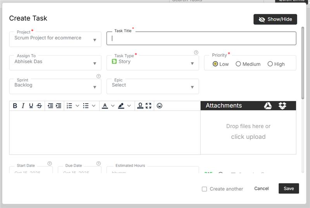Apply italic formatting in the editor
Viewport: 310px width, 208px height.
(x=23, y=106)
